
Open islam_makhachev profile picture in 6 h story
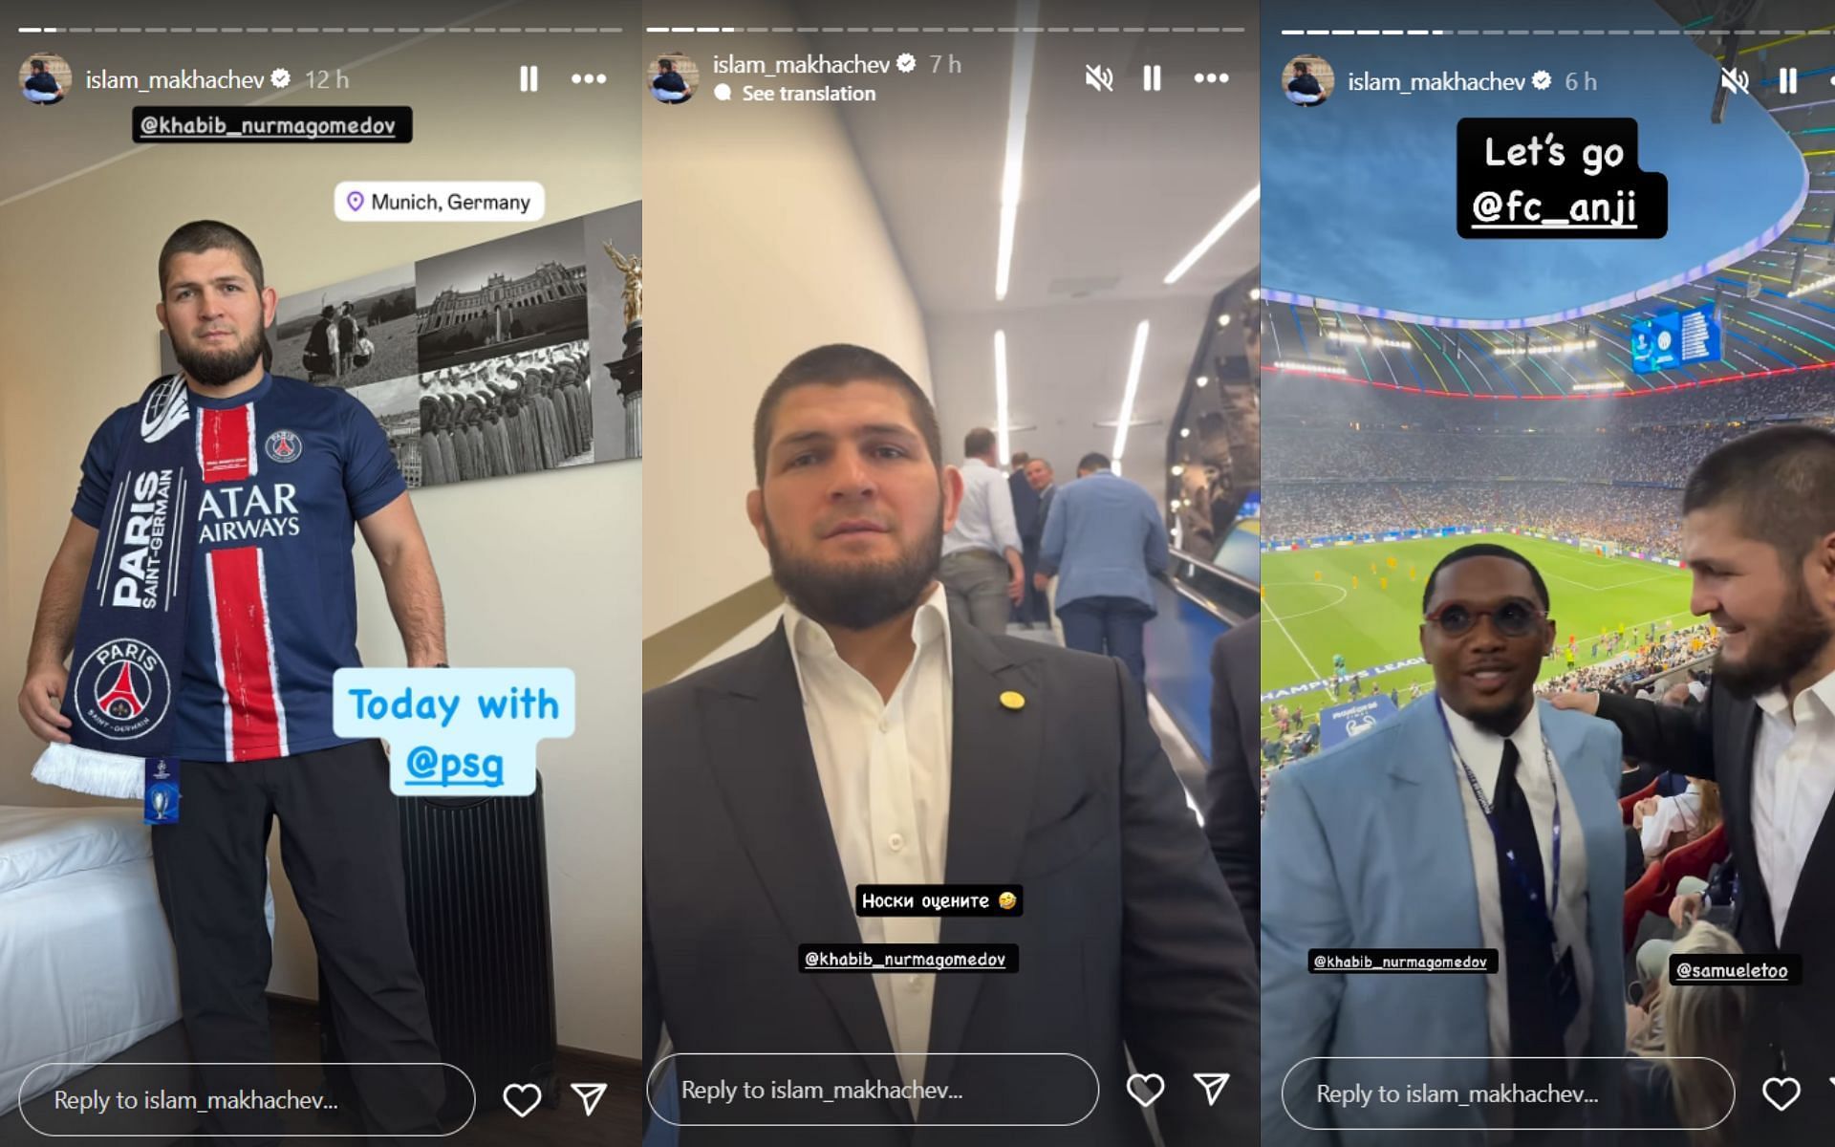[1307, 80]
